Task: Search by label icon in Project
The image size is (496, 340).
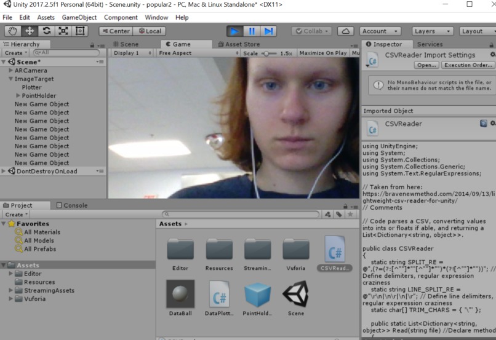Action: click(339, 215)
